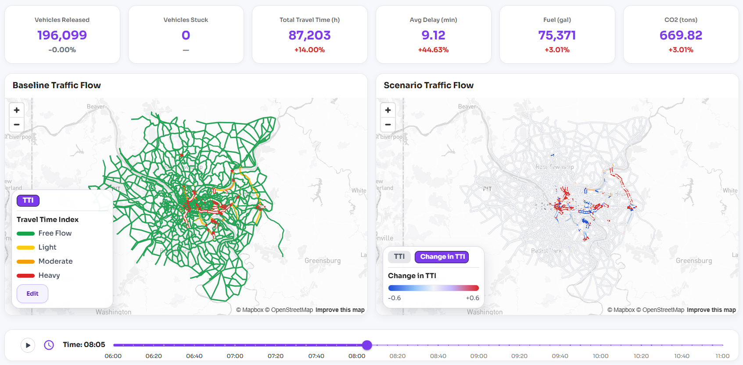Click Heavy red legend swatch
The width and height of the screenshot is (743, 365).
point(25,276)
